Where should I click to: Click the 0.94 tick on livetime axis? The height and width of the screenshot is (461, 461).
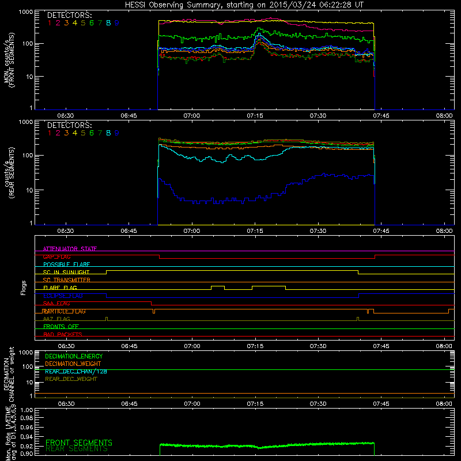click(x=27, y=437)
